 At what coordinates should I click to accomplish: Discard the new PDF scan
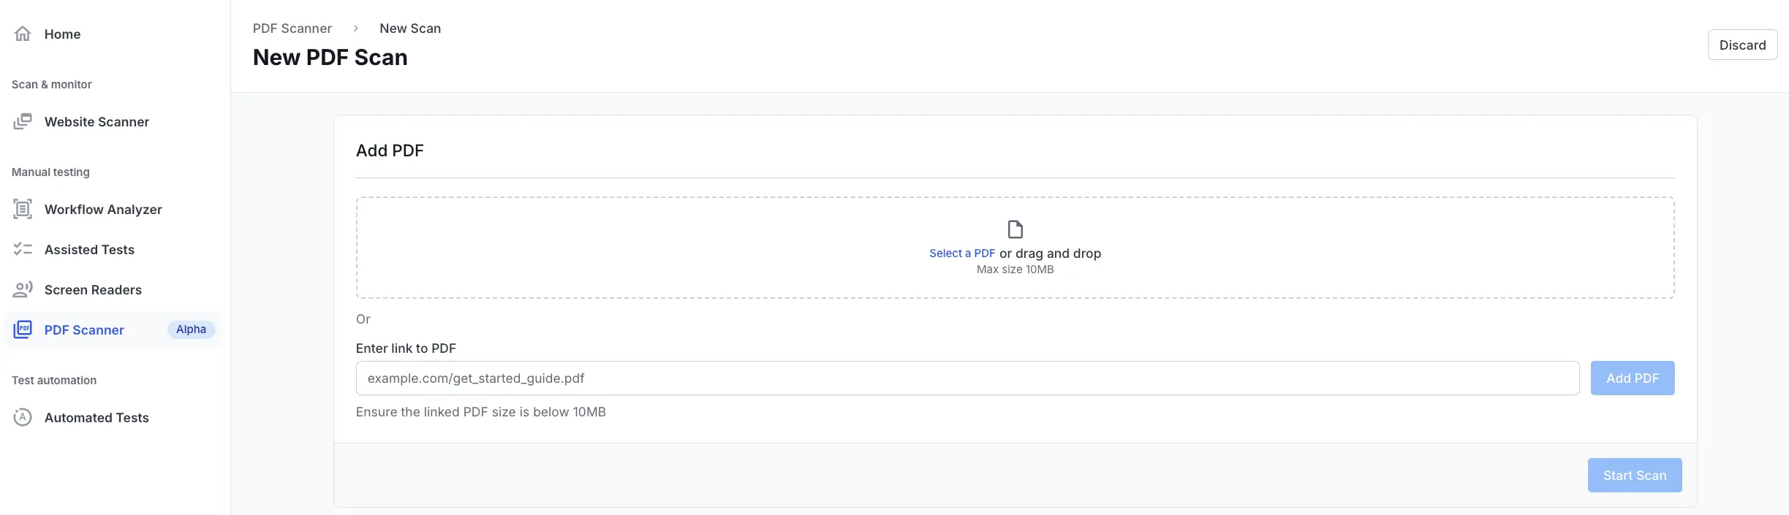1741,45
